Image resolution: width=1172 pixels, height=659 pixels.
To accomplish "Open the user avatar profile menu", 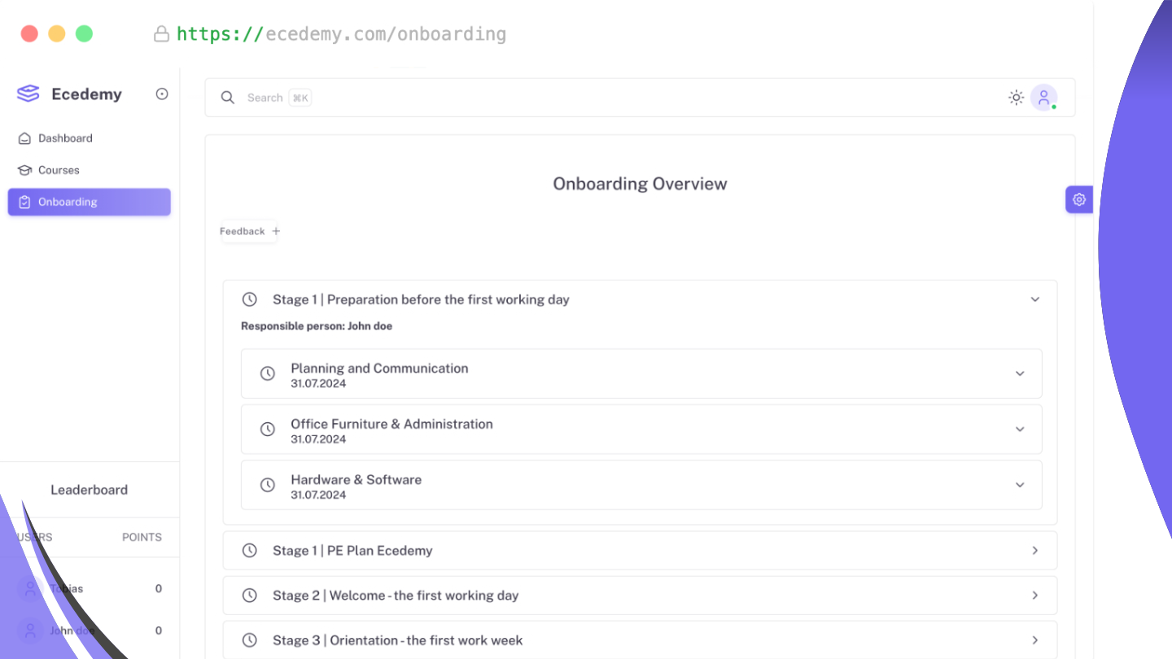I will pyautogui.click(x=1043, y=98).
